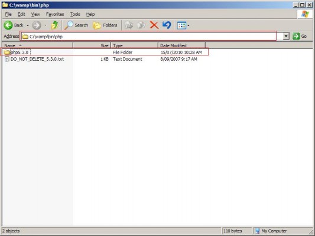Image resolution: width=315 pixels, height=236 pixels.
Task: Expand the Back history dropdown arrow
Action: pos(28,25)
